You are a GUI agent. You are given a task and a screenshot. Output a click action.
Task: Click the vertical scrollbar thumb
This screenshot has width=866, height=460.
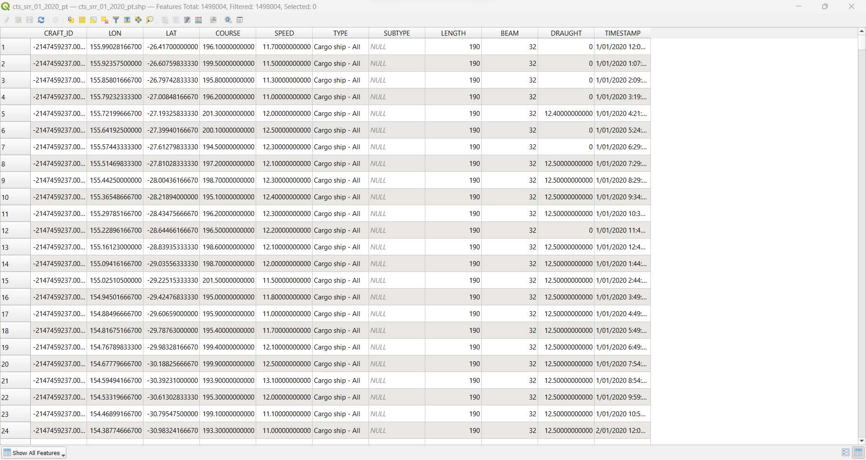coord(861,42)
